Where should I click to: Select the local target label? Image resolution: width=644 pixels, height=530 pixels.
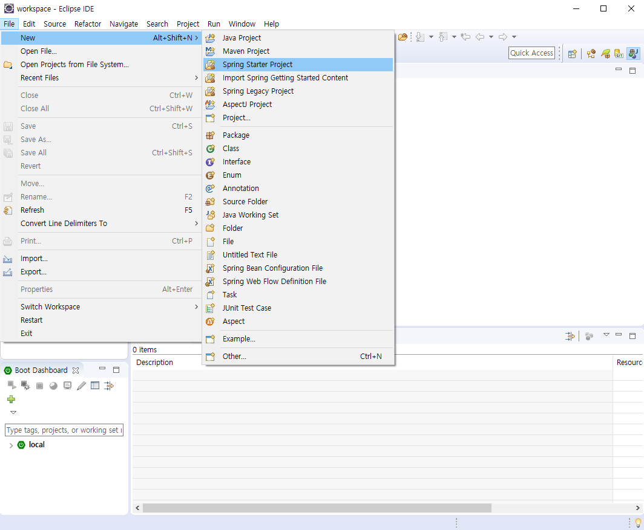(36, 445)
